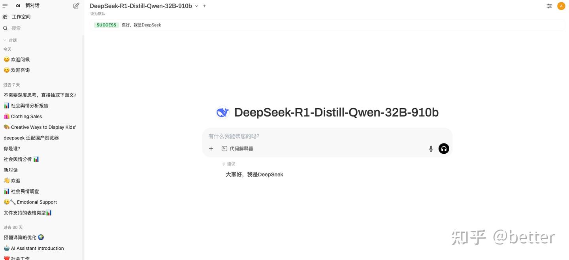
Task: Click the microphone voice input icon
Action: 431,149
